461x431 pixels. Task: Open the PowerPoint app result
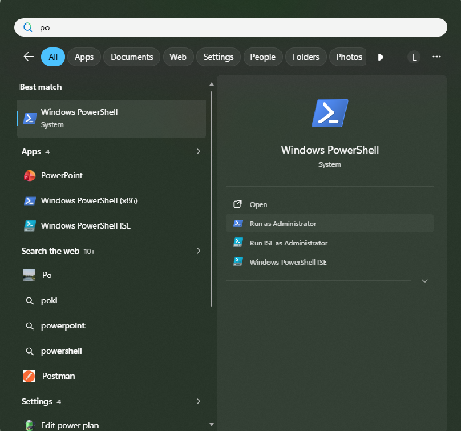tap(111, 176)
